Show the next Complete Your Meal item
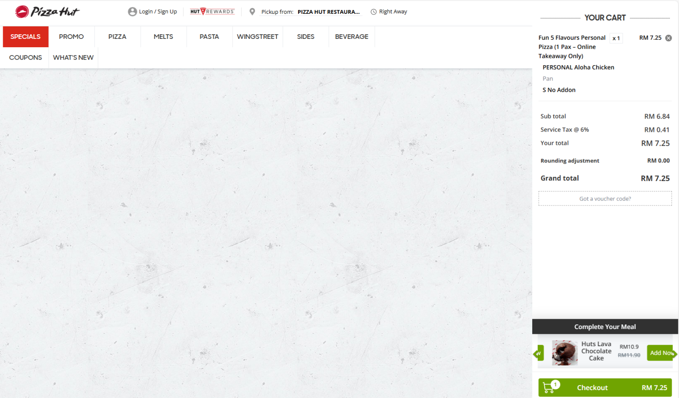 click(674, 354)
